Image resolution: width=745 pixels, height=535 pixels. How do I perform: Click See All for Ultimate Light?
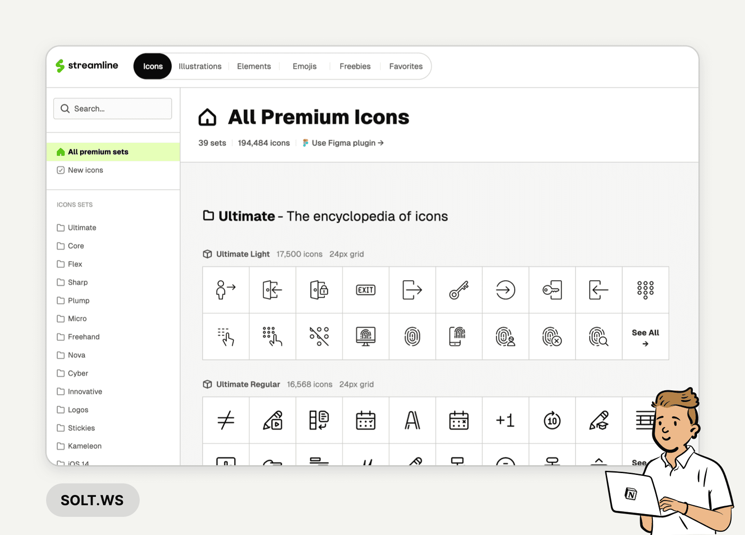645,337
